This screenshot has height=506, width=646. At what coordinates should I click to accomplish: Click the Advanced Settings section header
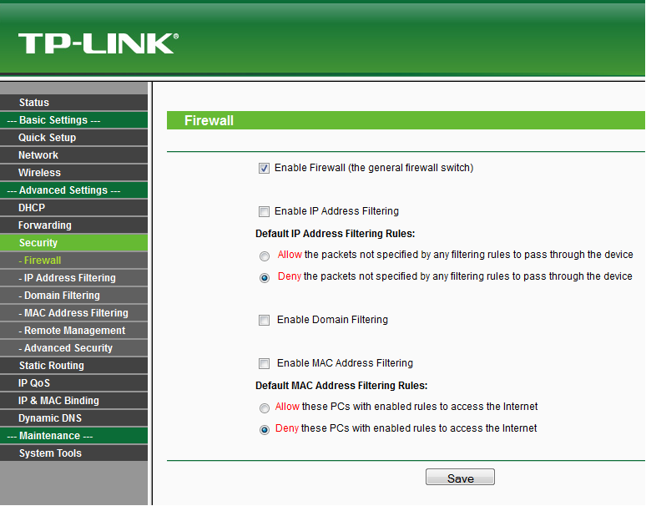click(x=73, y=190)
